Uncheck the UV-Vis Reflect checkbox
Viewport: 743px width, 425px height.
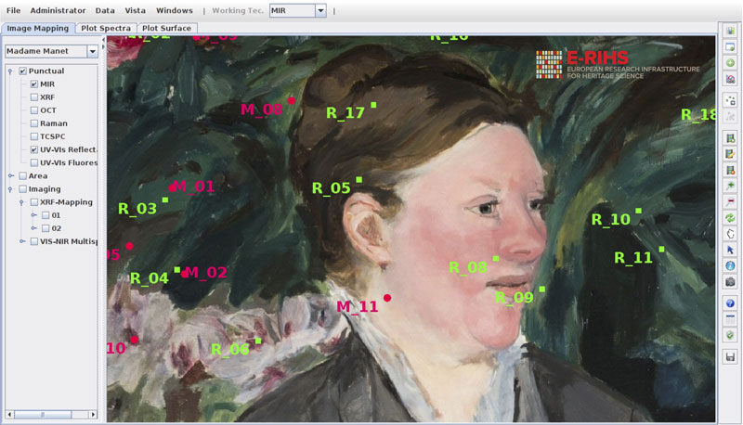[x=34, y=149]
